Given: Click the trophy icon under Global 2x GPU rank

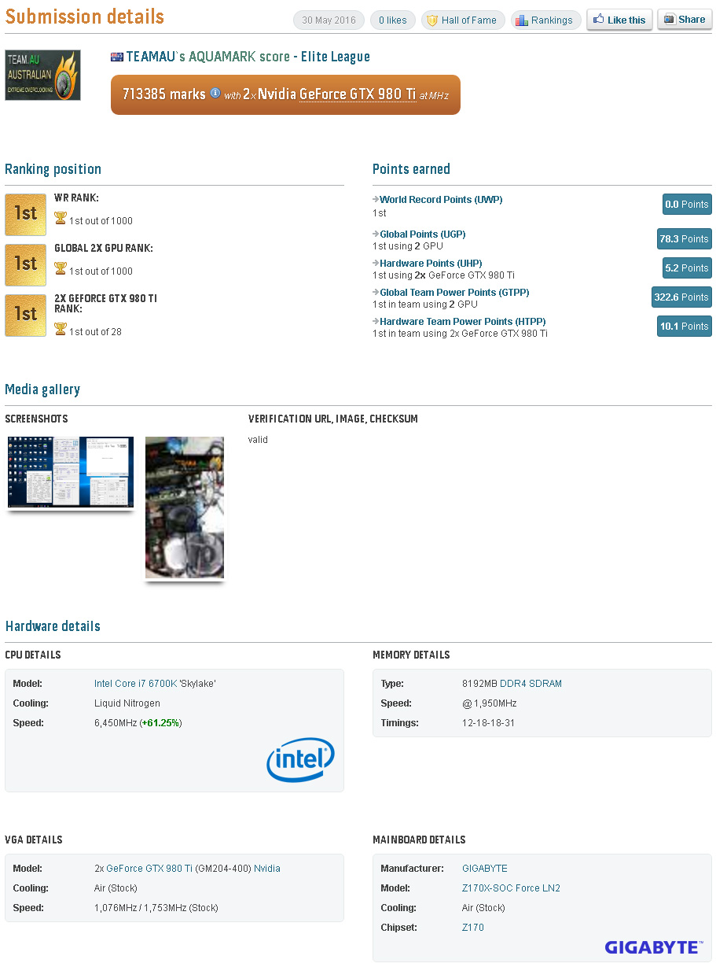Looking at the screenshot, I should point(61,268).
